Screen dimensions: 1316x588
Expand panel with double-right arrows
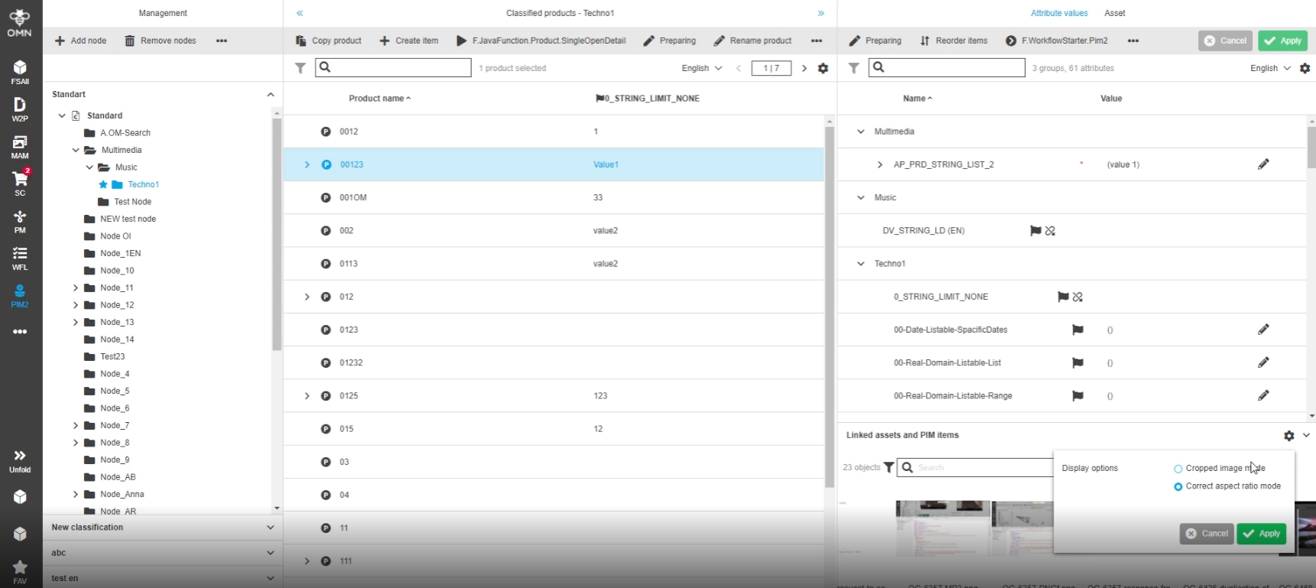[821, 13]
